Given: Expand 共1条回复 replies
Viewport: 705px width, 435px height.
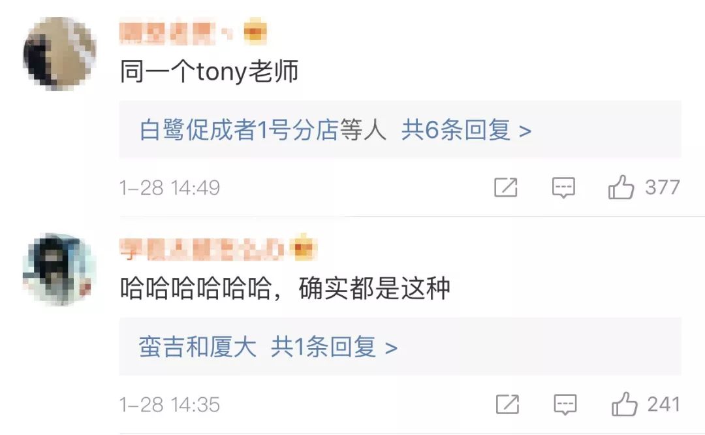Looking at the screenshot, I should pyautogui.click(x=334, y=347).
